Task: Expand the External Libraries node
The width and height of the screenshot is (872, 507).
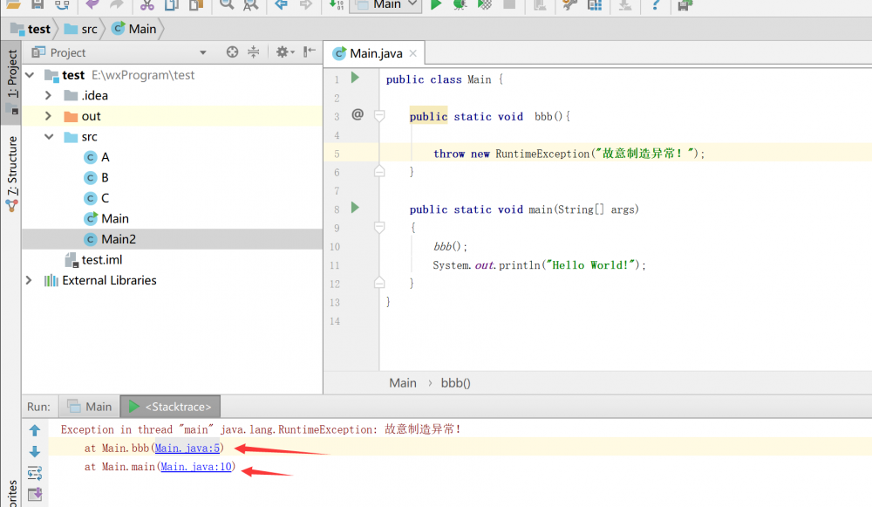Action: pyautogui.click(x=27, y=280)
